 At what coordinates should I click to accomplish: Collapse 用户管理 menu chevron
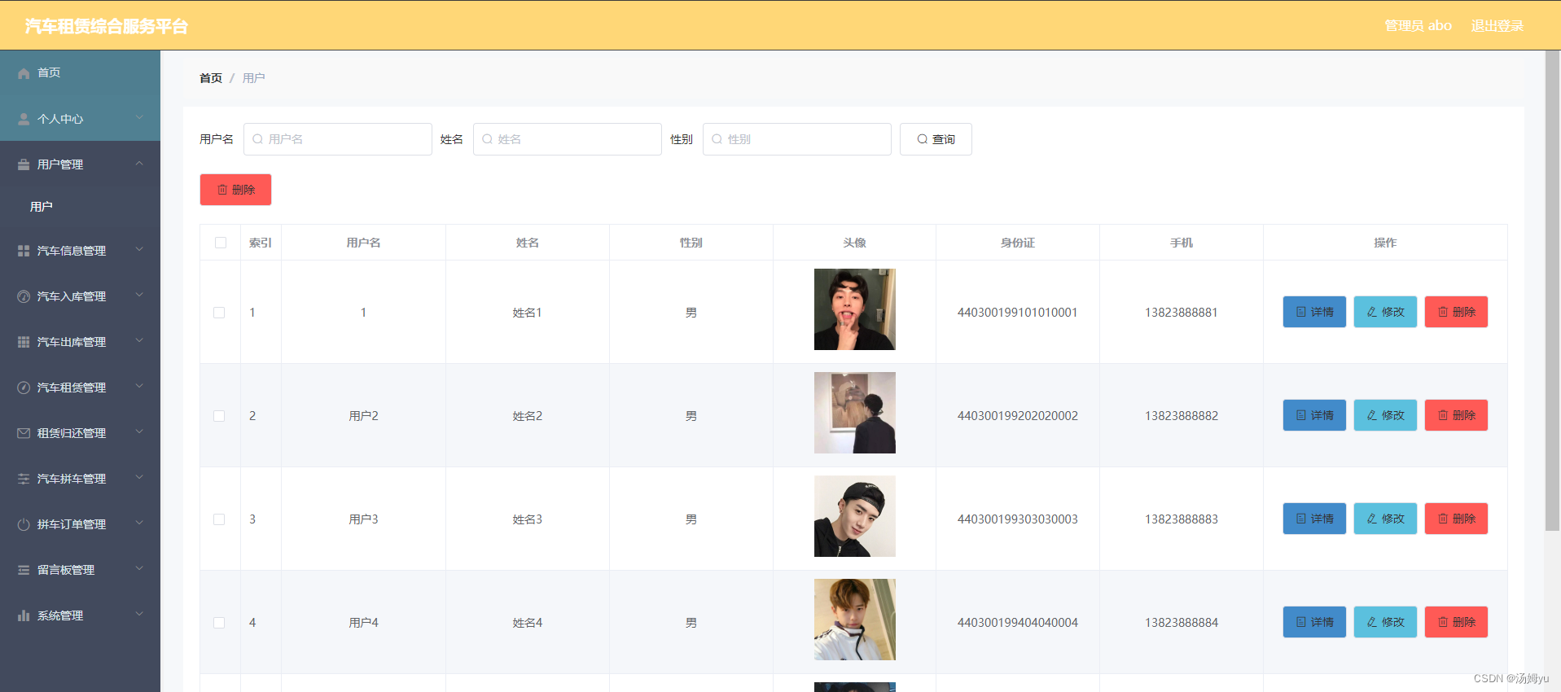[x=139, y=164]
